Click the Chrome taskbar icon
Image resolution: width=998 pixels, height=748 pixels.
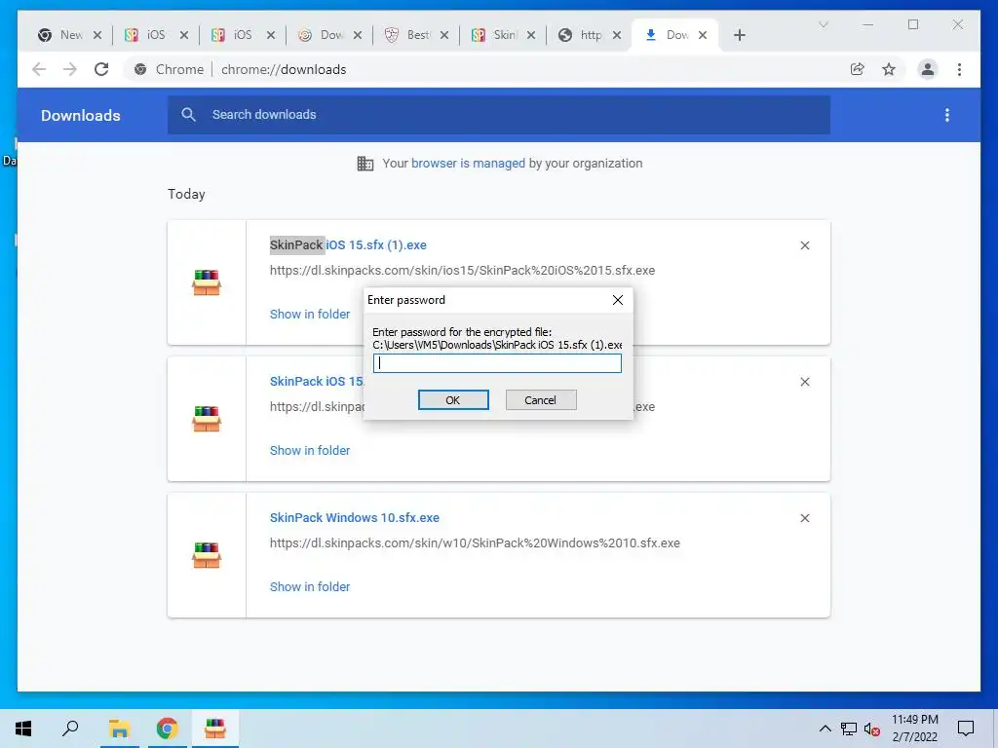click(x=168, y=729)
